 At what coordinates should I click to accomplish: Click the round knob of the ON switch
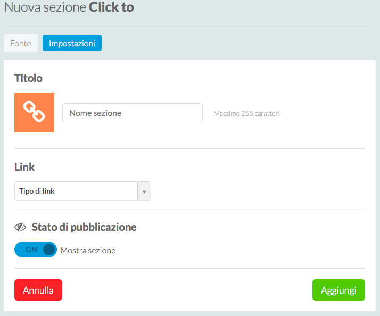[x=49, y=250]
